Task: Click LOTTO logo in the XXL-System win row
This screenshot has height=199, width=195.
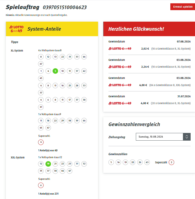Action: pyautogui.click(x=120, y=85)
